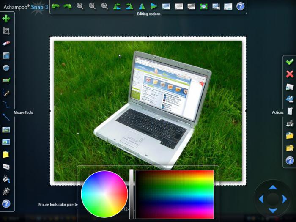Select the green Move arrows tool
Screen dimensions: 296x222
tap(6, 19)
